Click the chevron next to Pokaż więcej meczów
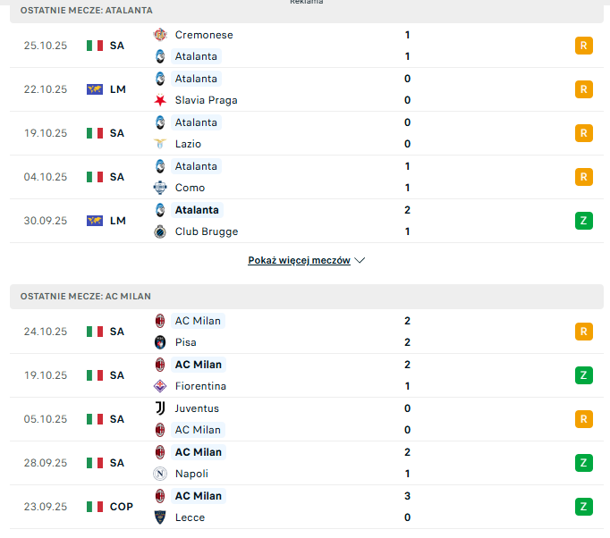 [360, 261]
